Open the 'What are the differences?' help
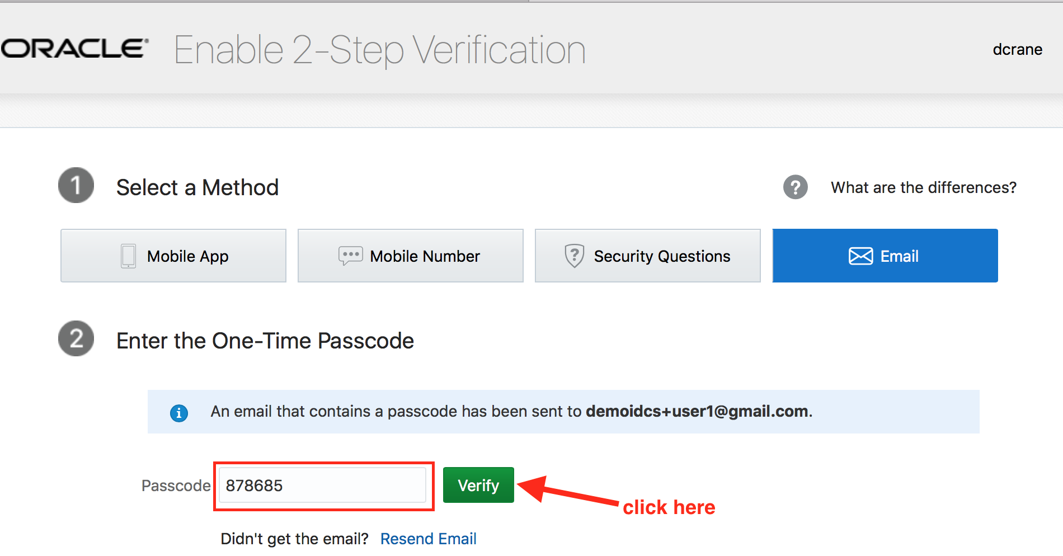Image resolution: width=1063 pixels, height=556 pixels. coord(924,187)
